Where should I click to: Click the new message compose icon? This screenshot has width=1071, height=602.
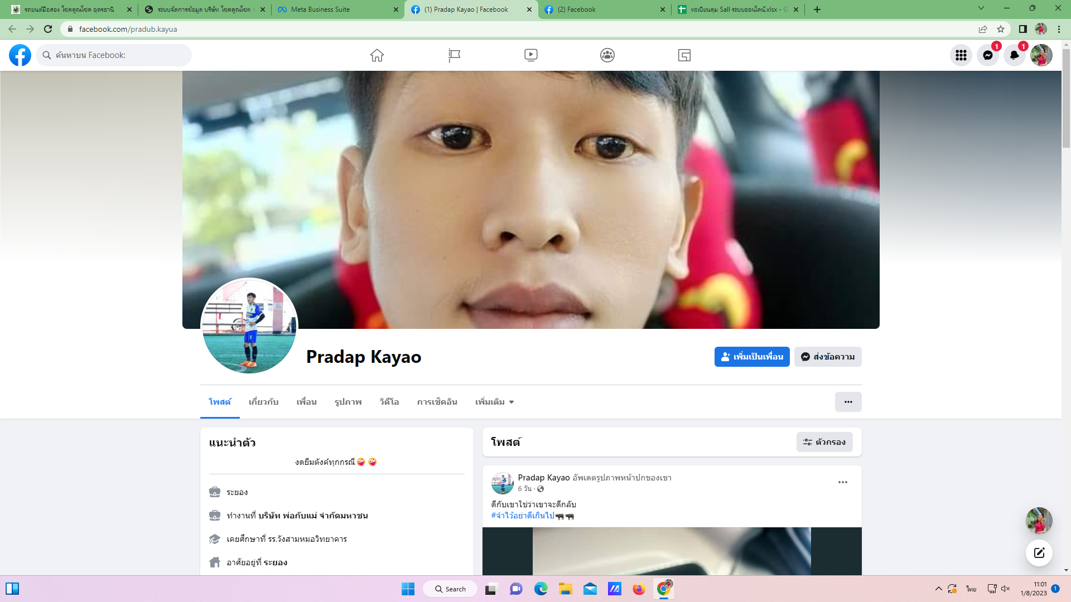(x=1039, y=553)
